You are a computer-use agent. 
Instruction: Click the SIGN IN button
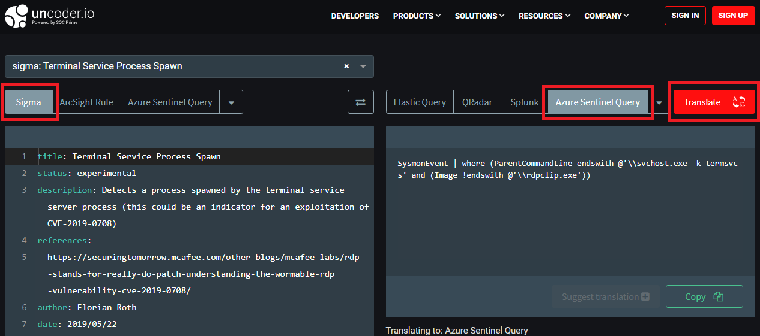tap(685, 16)
